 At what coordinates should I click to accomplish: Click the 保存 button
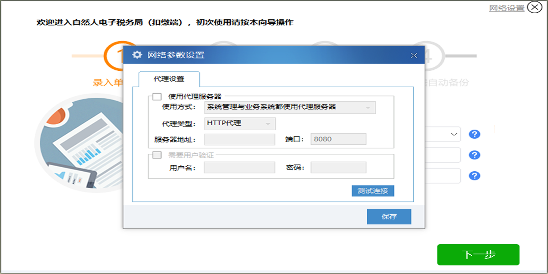click(x=389, y=217)
